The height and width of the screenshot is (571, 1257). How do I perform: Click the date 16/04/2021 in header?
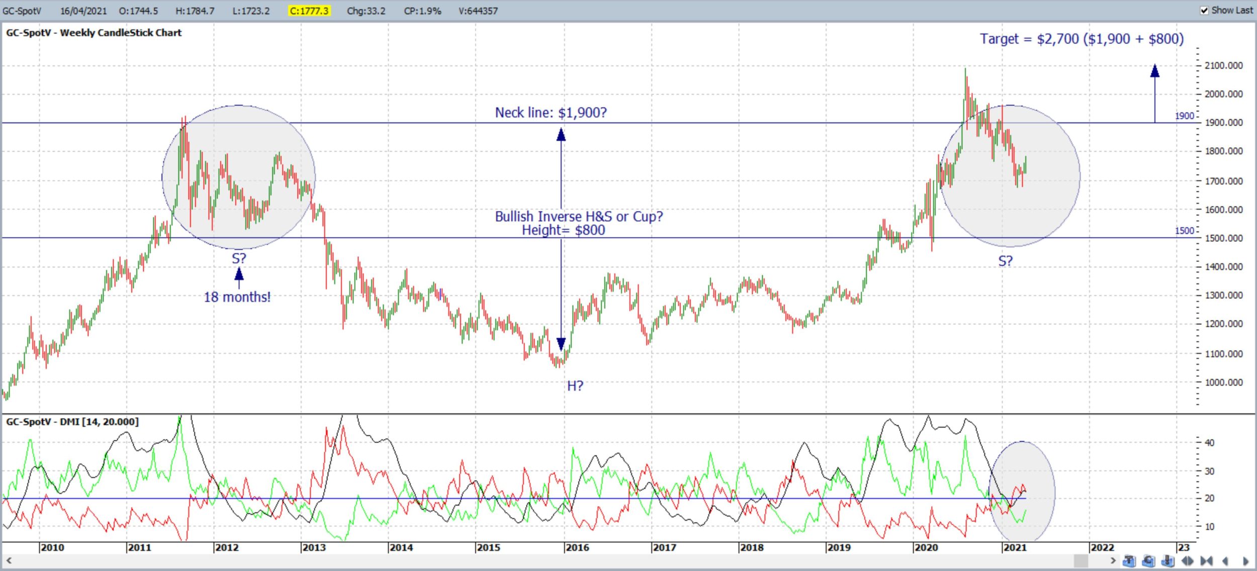[x=83, y=11]
